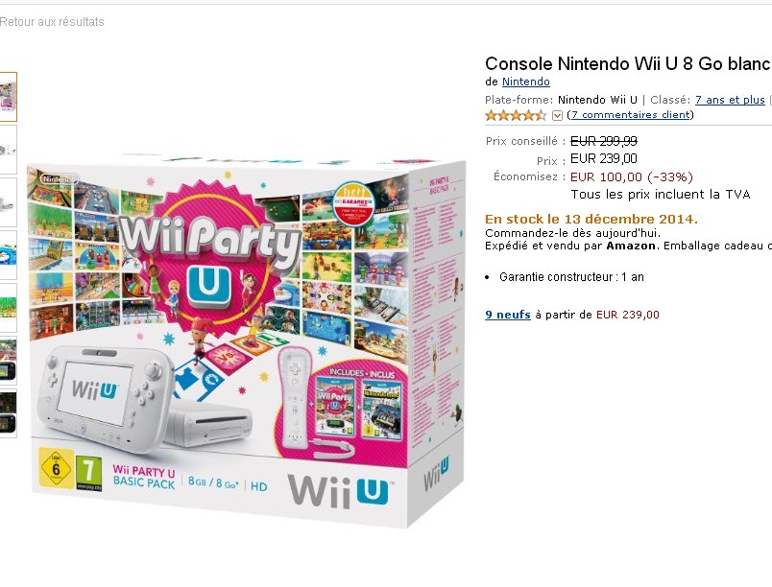Select the fifth thumbnail with green game screenshot
The width and height of the screenshot is (772, 587).
click(8, 308)
